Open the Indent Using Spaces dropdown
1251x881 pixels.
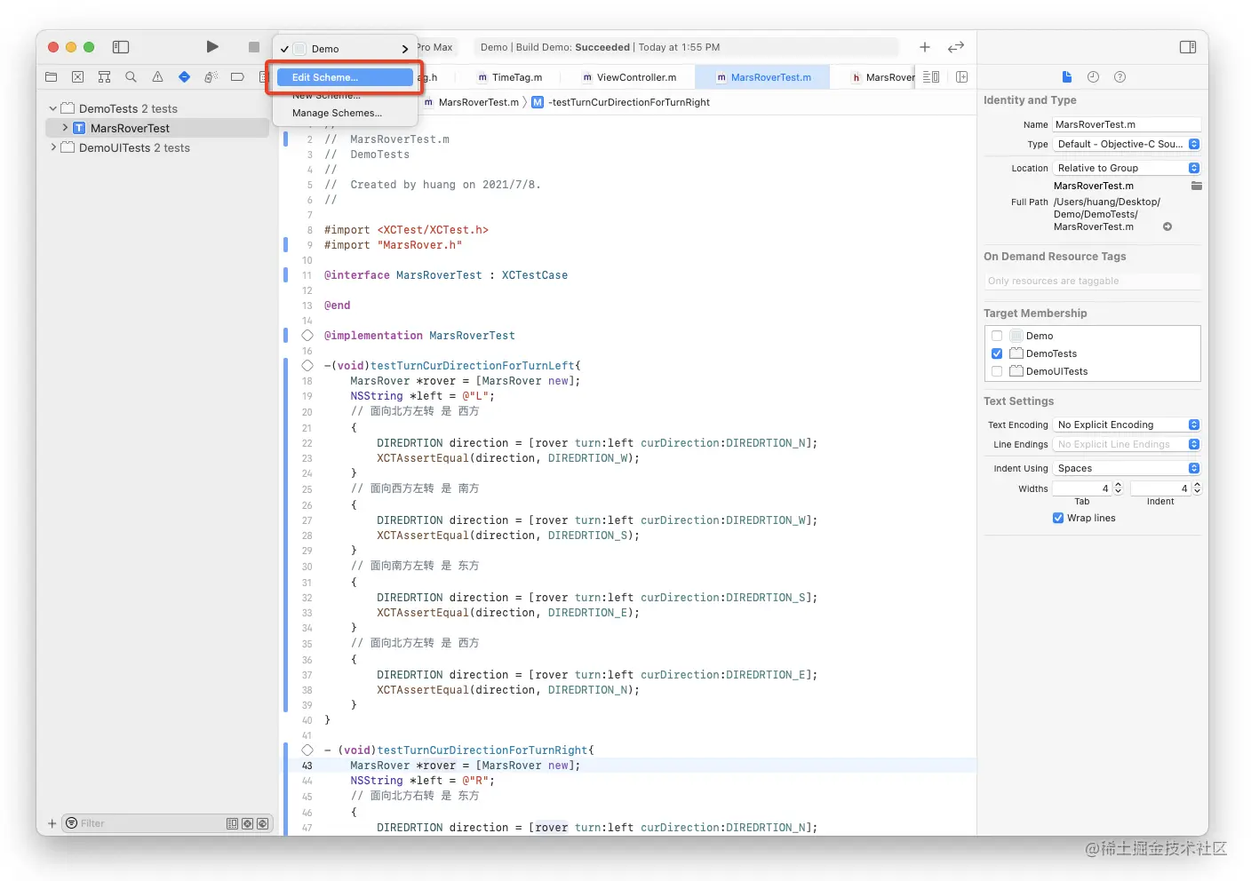pyautogui.click(x=1127, y=468)
